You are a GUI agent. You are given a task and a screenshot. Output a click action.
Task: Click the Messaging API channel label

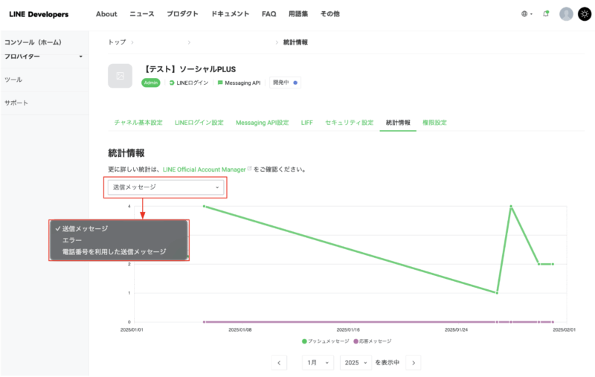[x=239, y=83]
